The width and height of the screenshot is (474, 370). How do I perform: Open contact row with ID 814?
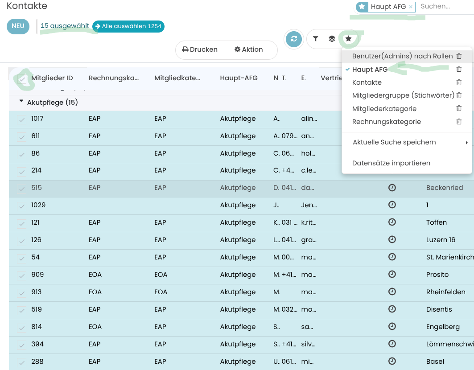(x=241, y=327)
